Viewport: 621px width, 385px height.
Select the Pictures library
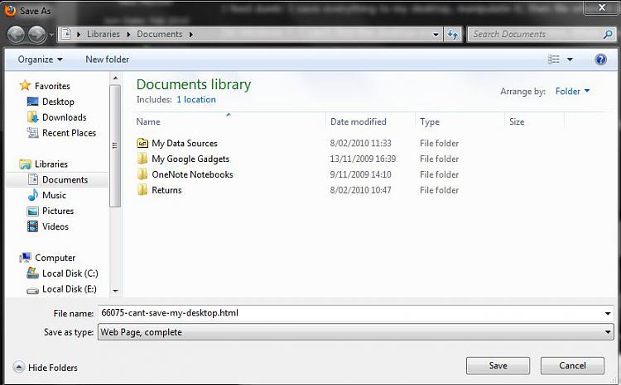coord(58,211)
